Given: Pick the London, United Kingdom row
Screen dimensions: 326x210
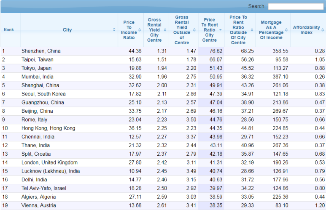Looking at the screenshot, I should point(49,162).
